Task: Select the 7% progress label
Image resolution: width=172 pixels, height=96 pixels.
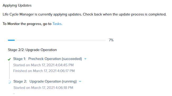Action: [111, 40]
